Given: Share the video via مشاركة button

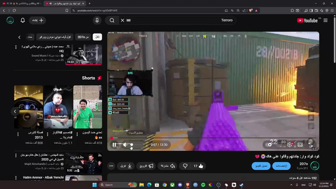Looking at the screenshot, I should pyautogui.click(x=168, y=166).
